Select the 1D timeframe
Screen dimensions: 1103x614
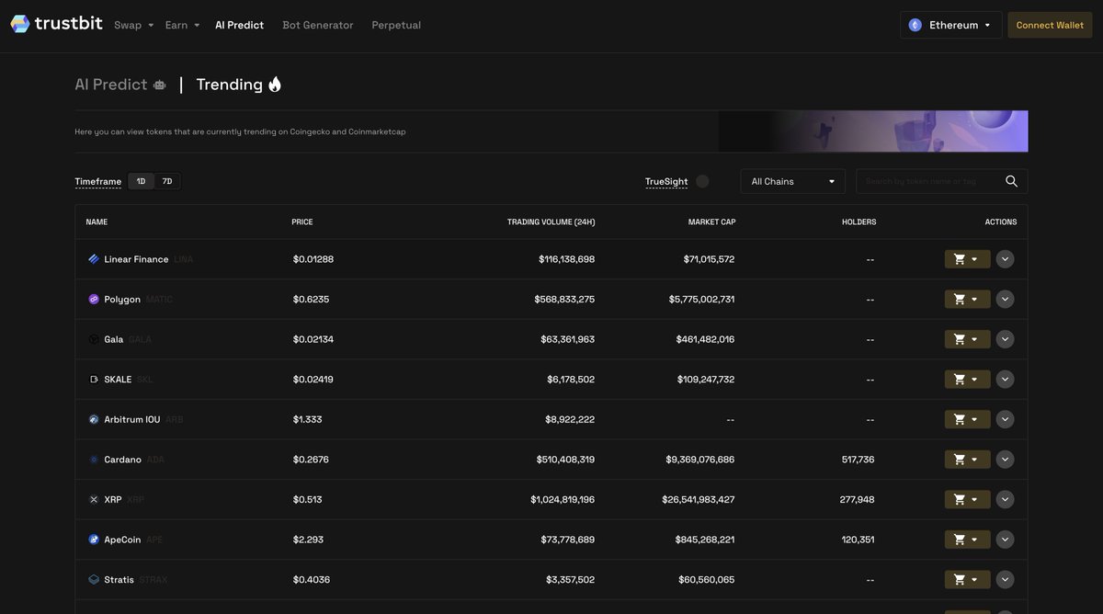(x=141, y=181)
